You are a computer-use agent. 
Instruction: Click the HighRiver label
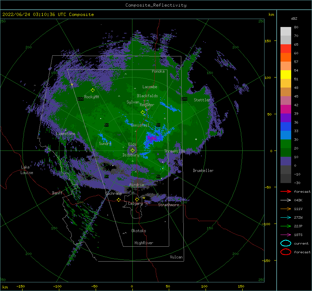click(144, 243)
